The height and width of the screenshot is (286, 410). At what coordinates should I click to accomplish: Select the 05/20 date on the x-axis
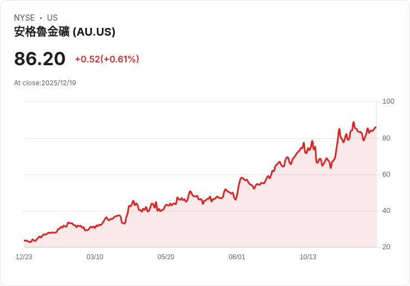(x=166, y=257)
